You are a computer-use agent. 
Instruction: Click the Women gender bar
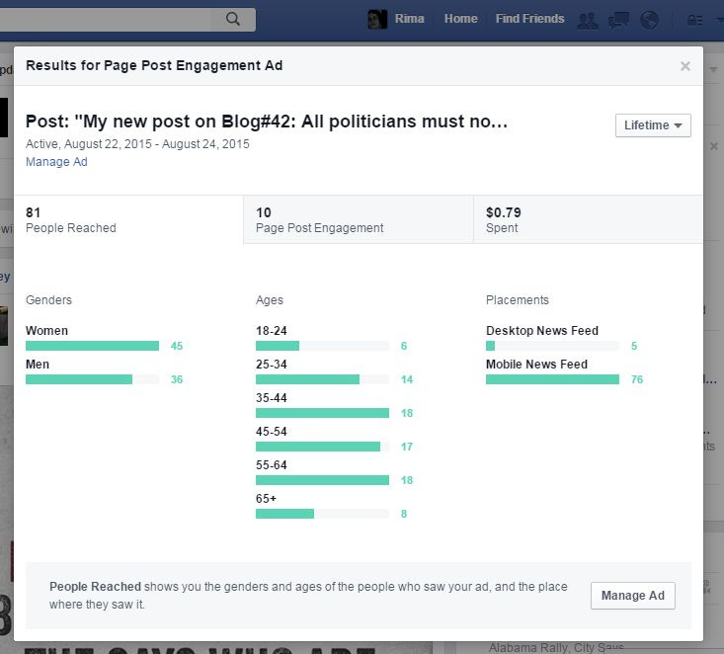(x=92, y=346)
